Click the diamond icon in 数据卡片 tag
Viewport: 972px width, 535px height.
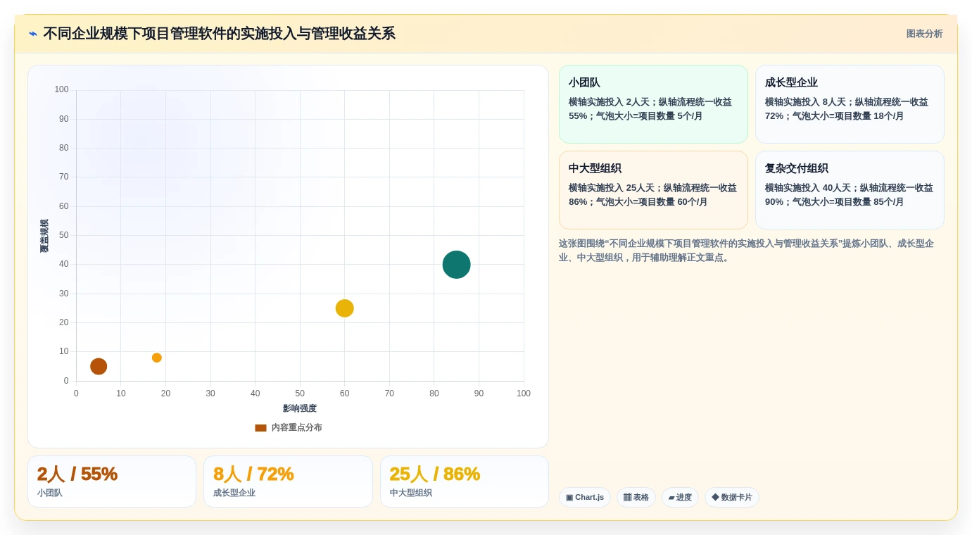(715, 497)
